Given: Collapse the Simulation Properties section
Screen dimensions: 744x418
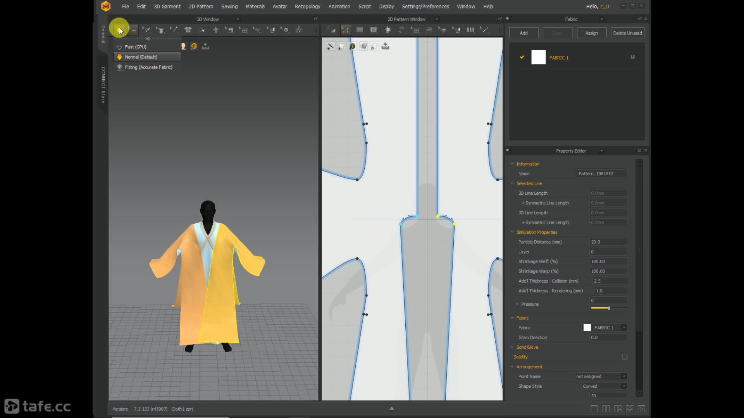Looking at the screenshot, I should point(512,232).
